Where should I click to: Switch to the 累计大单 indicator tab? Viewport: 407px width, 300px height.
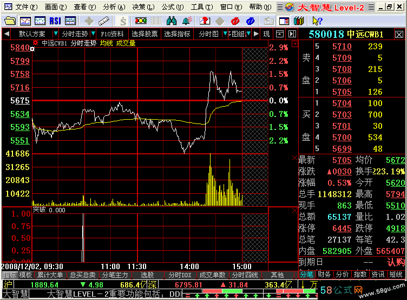point(50,275)
